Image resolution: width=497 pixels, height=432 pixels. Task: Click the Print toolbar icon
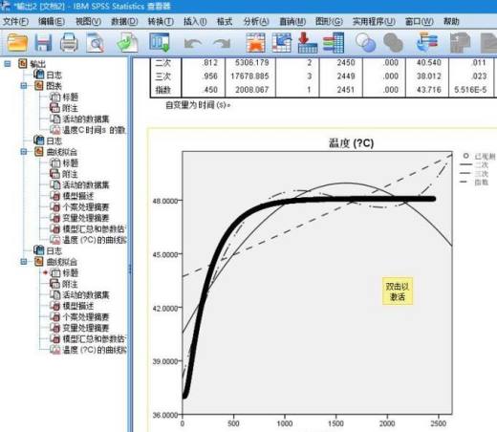click(69, 43)
